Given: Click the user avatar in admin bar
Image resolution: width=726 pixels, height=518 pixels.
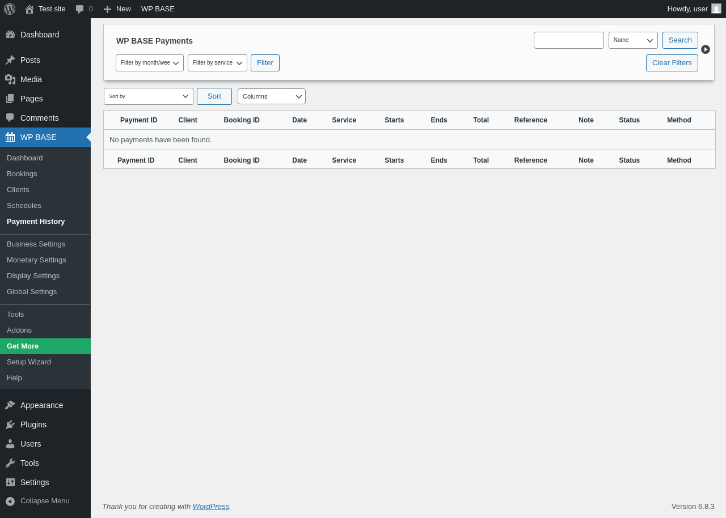Looking at the screenshot, I should pyautogui.click(x=716, y=9).
